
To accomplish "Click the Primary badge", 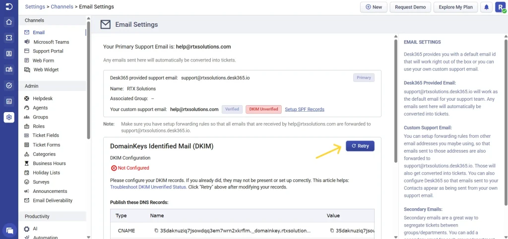I will point(364,78).
